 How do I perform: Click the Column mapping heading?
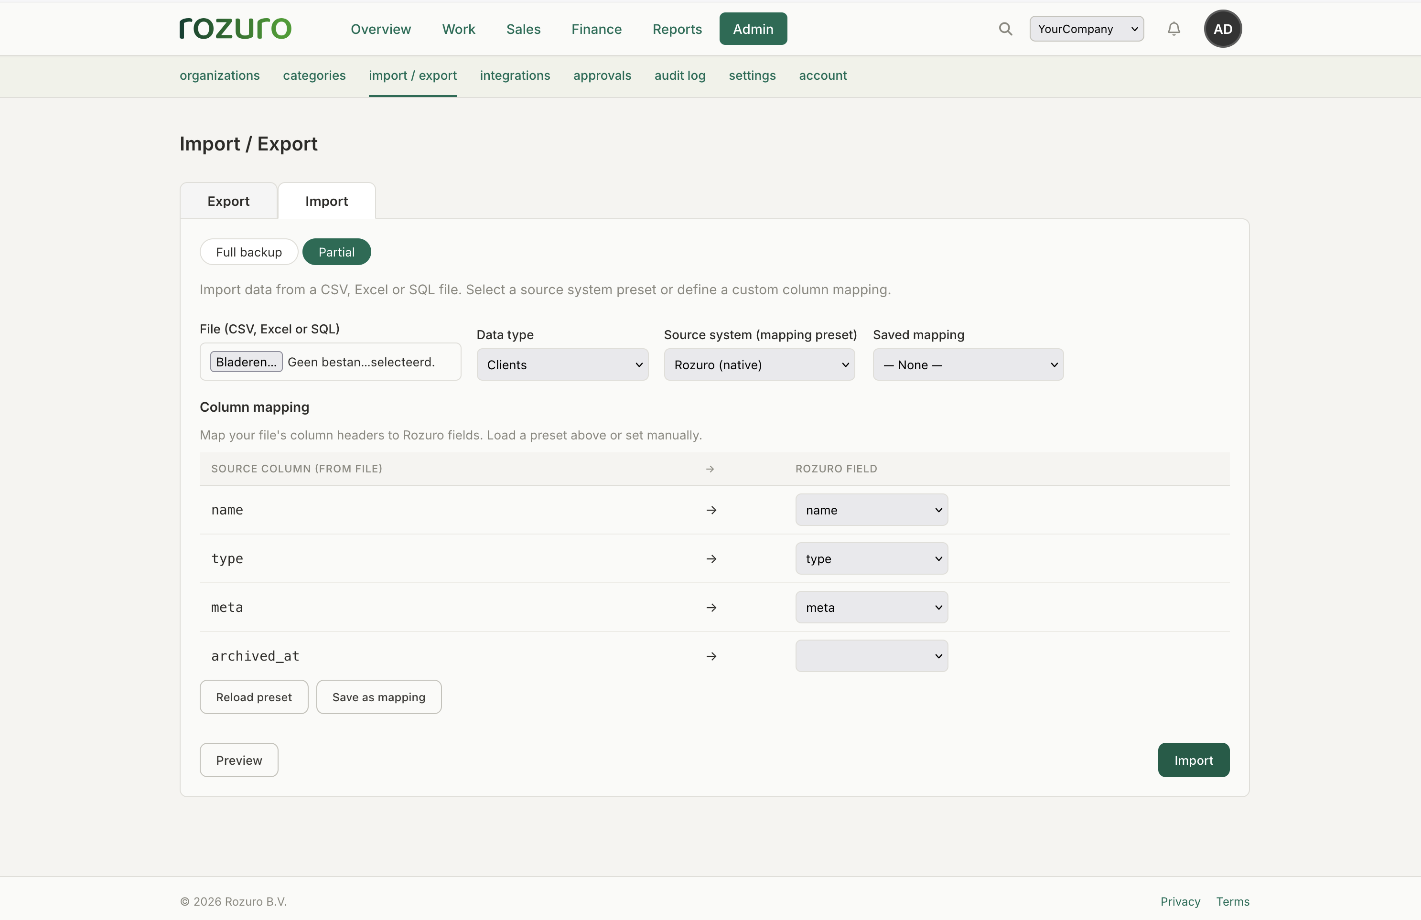pyautogui.click(x=254, y=407)
